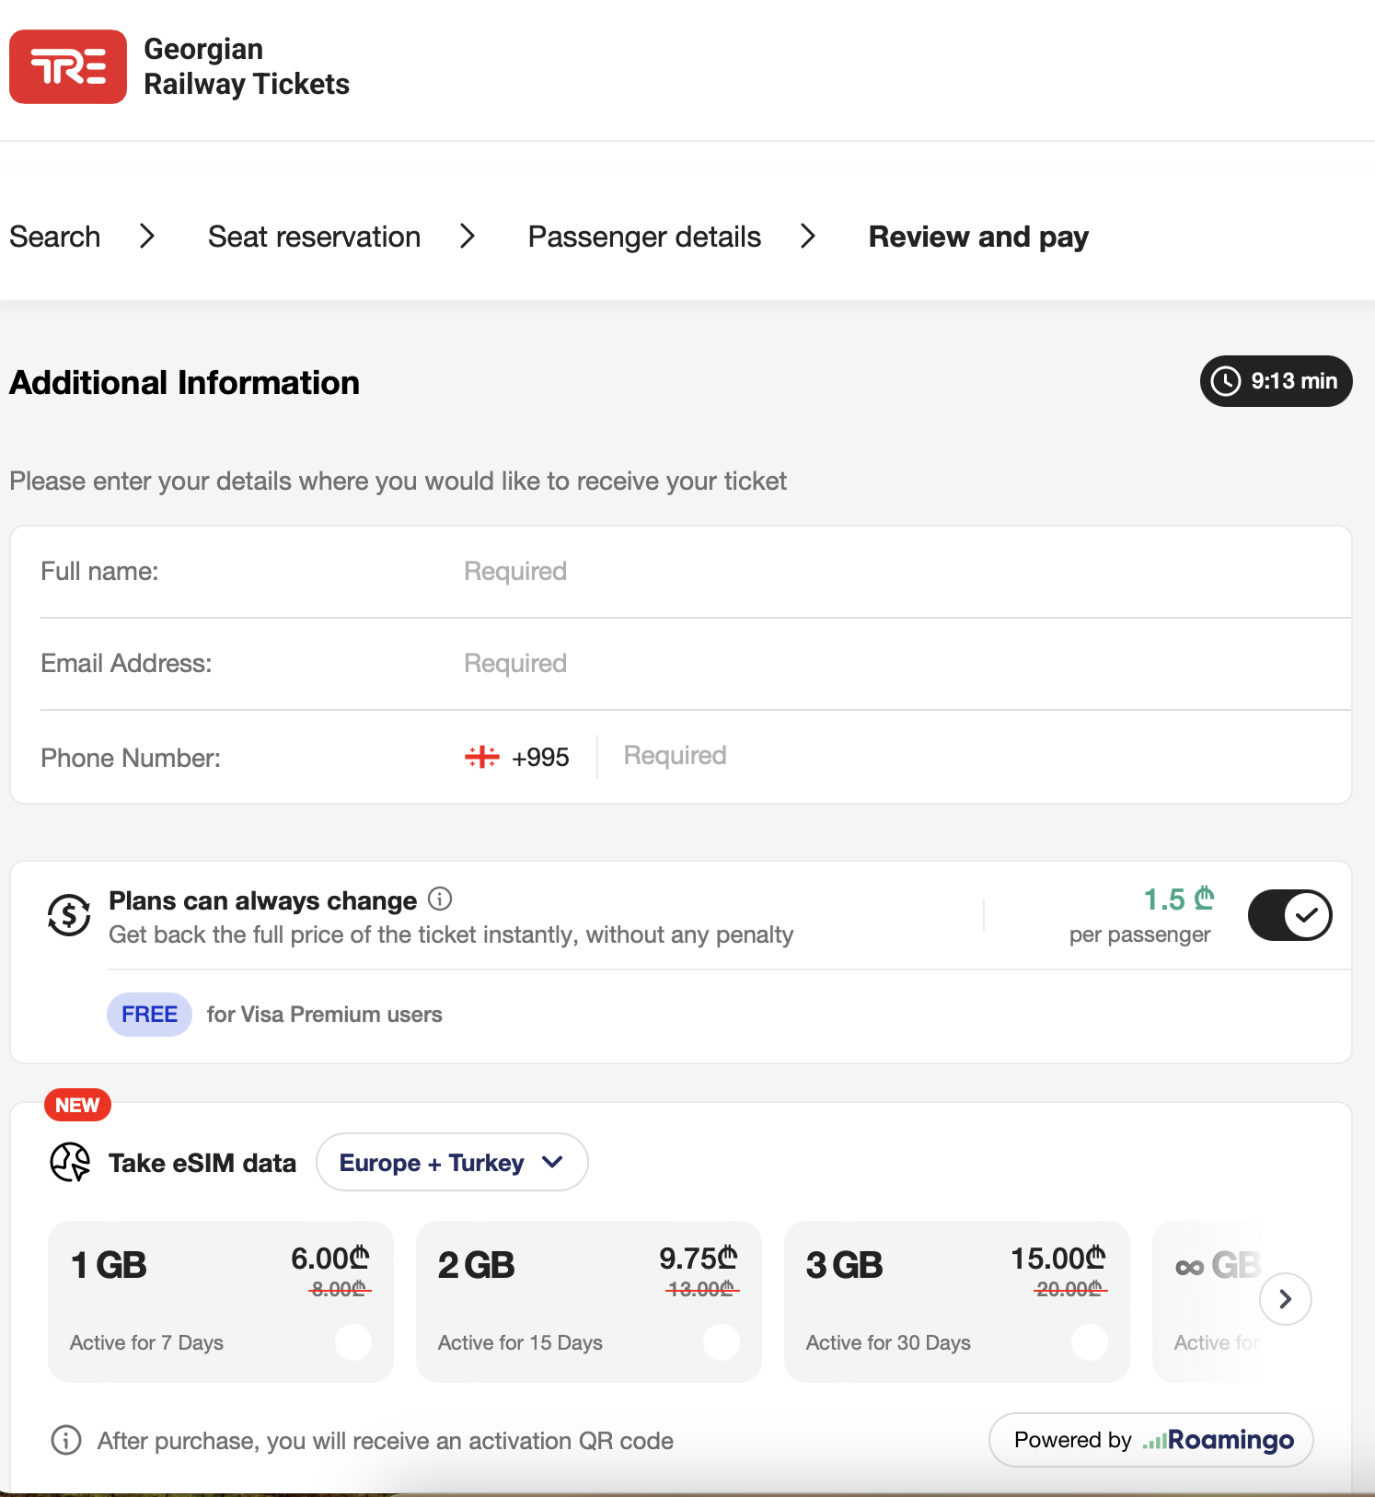The width and height of the screenshot is (1375, 1497).
Task: Return to Seat reservation step
Action: pos(314,237)
